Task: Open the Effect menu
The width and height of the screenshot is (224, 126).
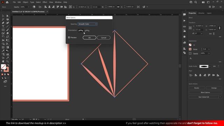Action: pos(45,2)
